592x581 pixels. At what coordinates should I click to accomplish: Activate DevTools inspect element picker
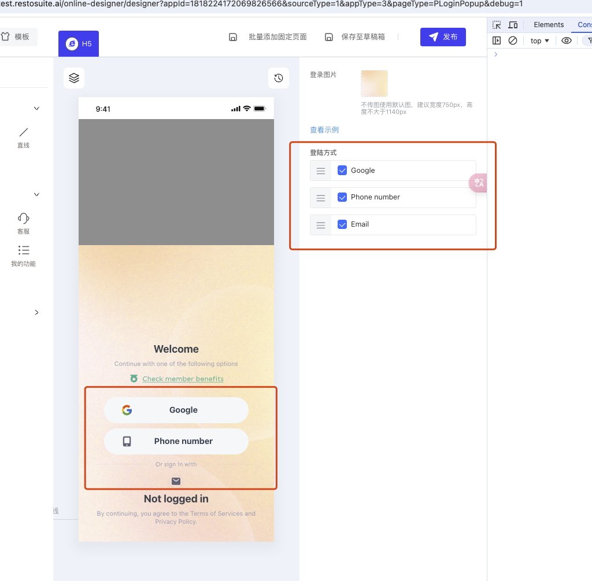[x=497, y=25]
